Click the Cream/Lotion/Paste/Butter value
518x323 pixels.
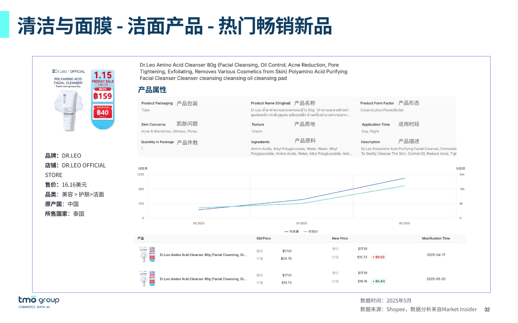click(382, 110)
